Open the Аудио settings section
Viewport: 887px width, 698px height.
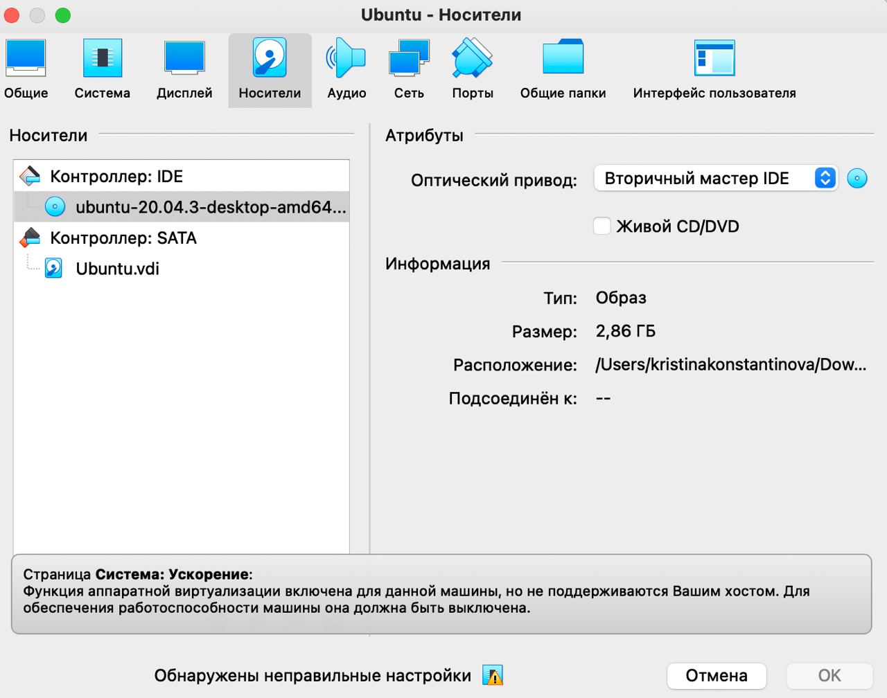346,70
